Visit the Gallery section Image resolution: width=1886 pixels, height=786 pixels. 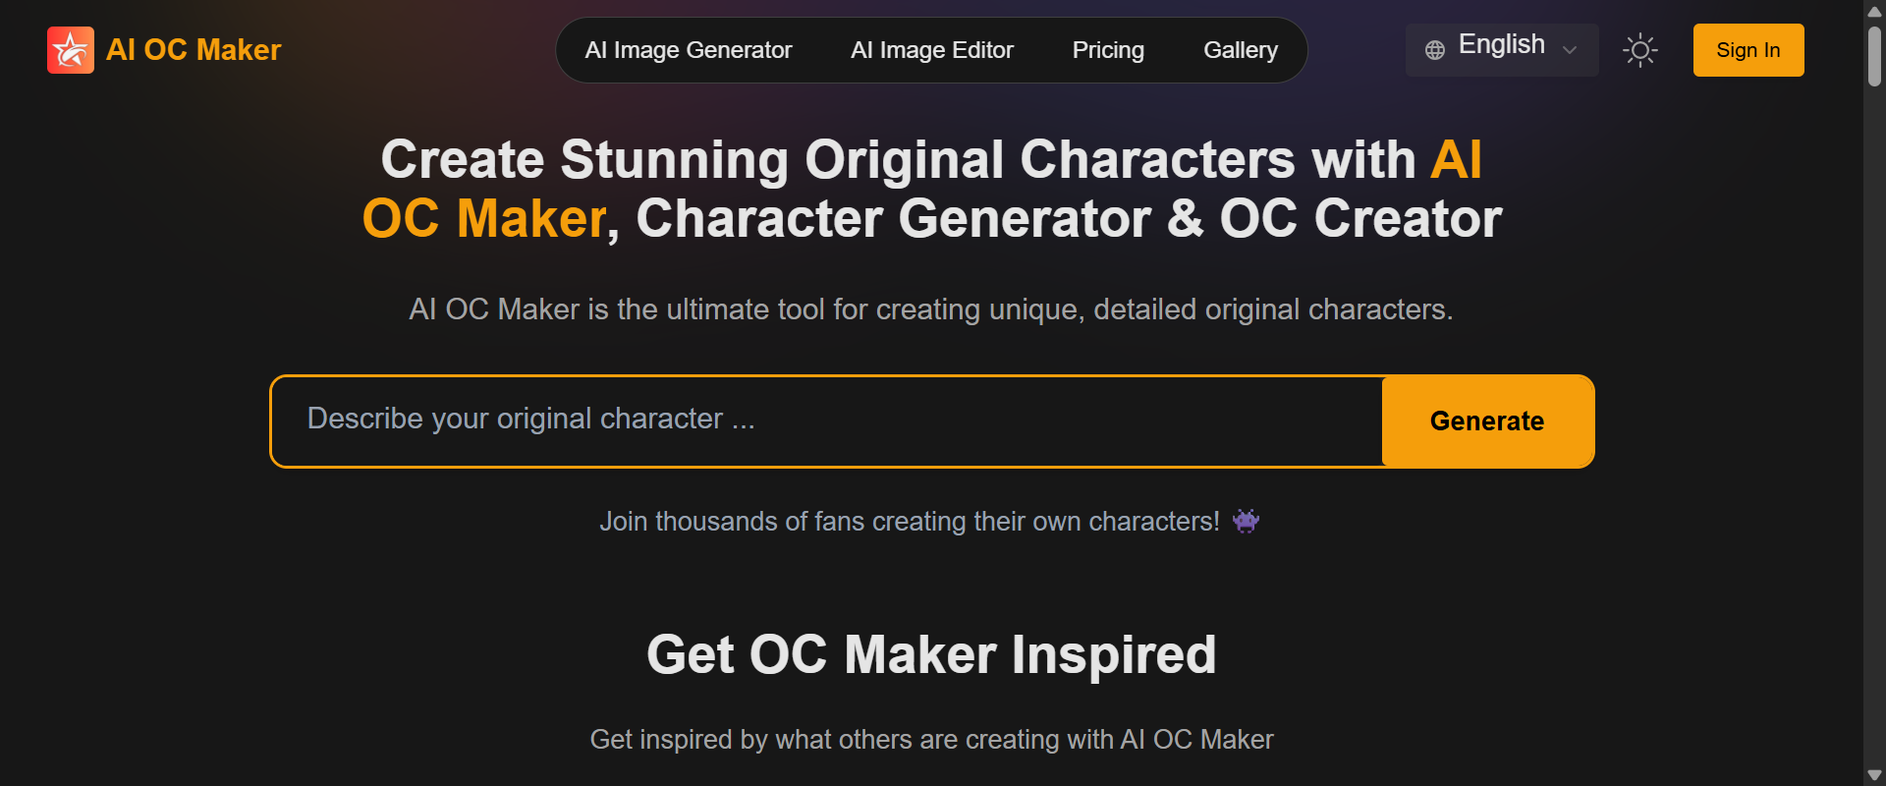click(x=1240, y=49)
